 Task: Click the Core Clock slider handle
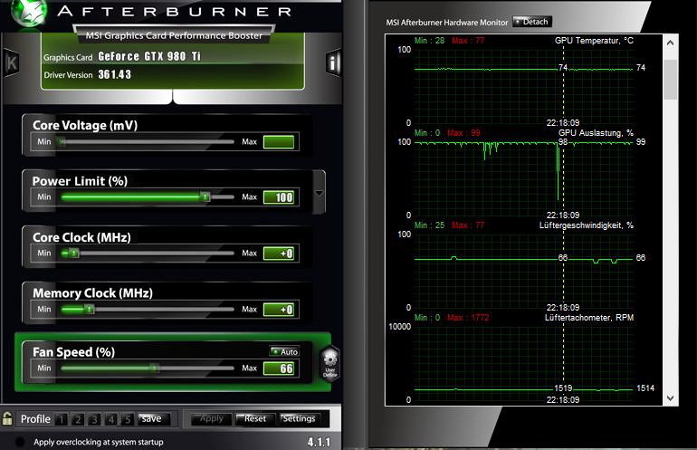74,253
